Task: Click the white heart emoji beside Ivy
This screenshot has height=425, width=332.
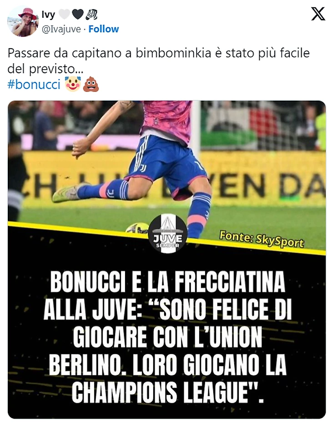Action: (x=65, y=15)
